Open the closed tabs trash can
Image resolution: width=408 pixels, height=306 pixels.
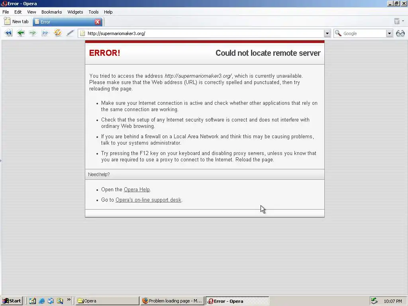396,21
